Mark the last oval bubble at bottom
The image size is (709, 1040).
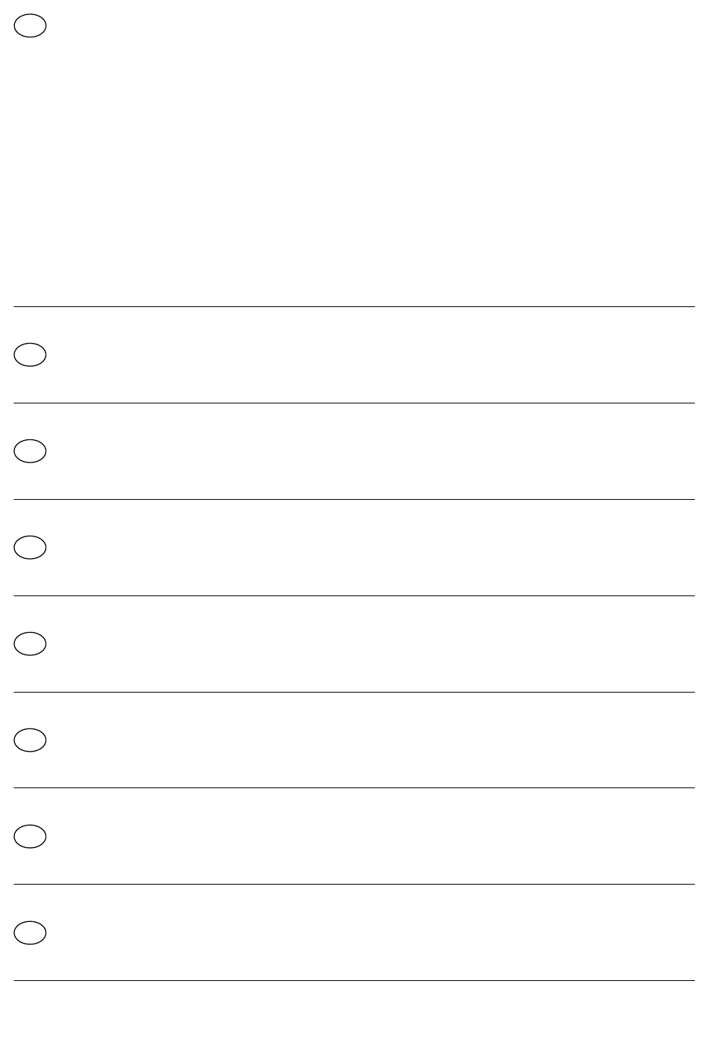31,932
